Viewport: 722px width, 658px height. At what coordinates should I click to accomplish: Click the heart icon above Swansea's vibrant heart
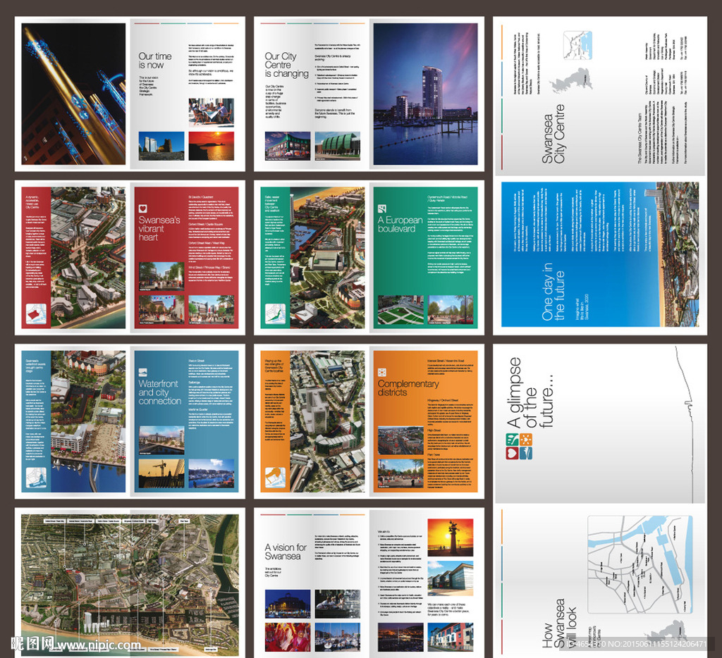(142, 209)
